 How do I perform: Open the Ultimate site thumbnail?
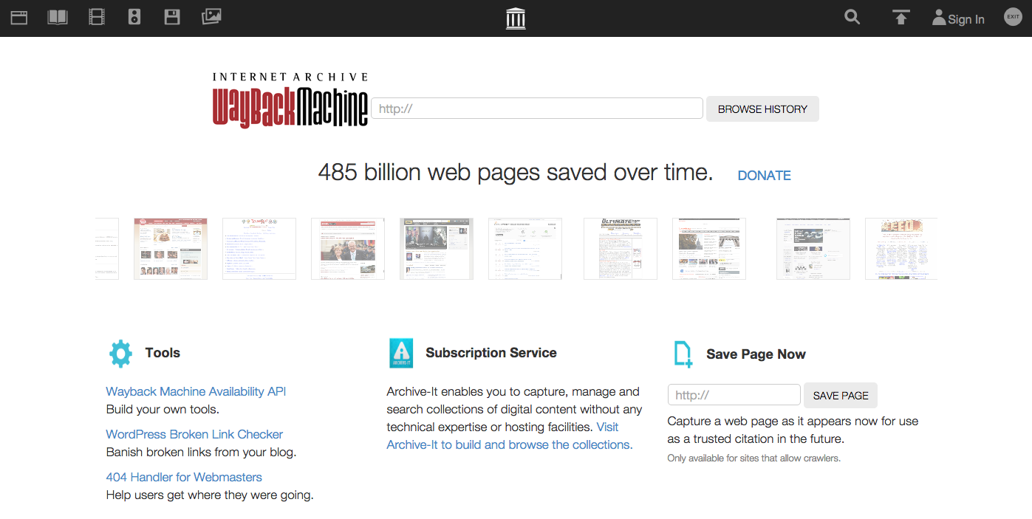(621, 249)
